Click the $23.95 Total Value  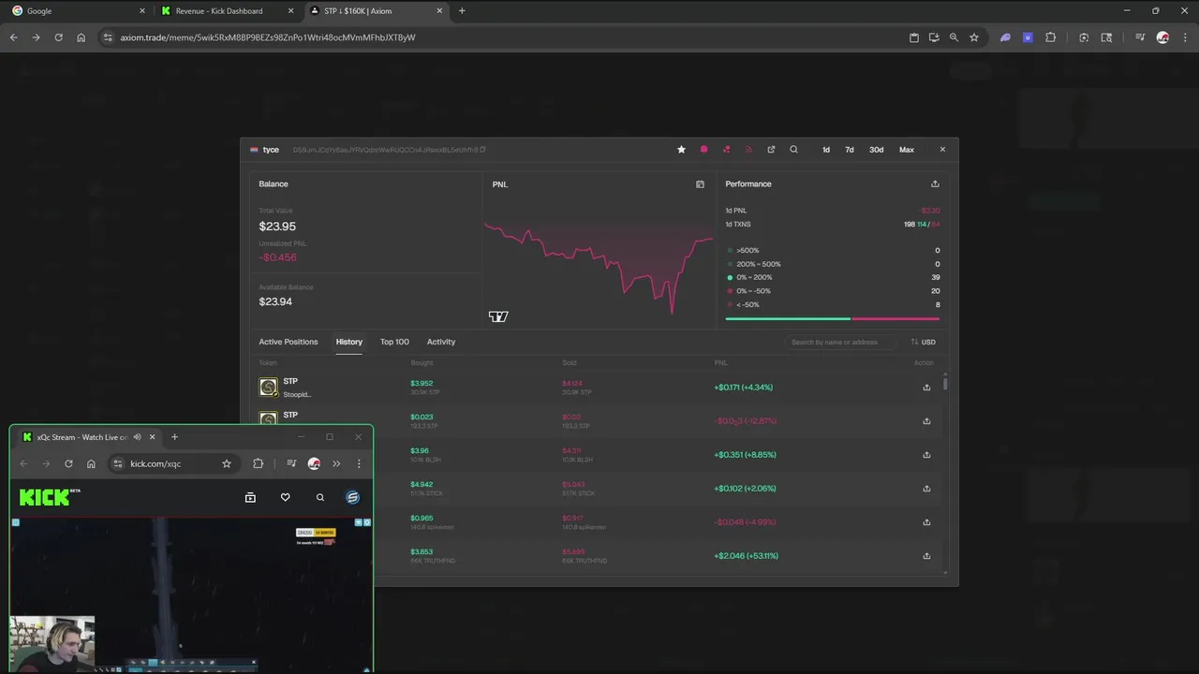(277, 227)
